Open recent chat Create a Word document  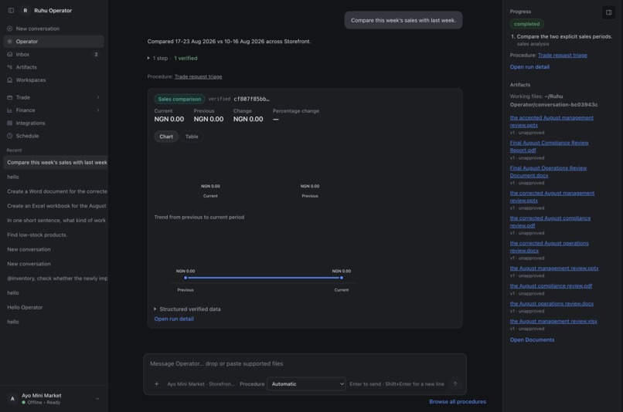click(x=56, y=191)
